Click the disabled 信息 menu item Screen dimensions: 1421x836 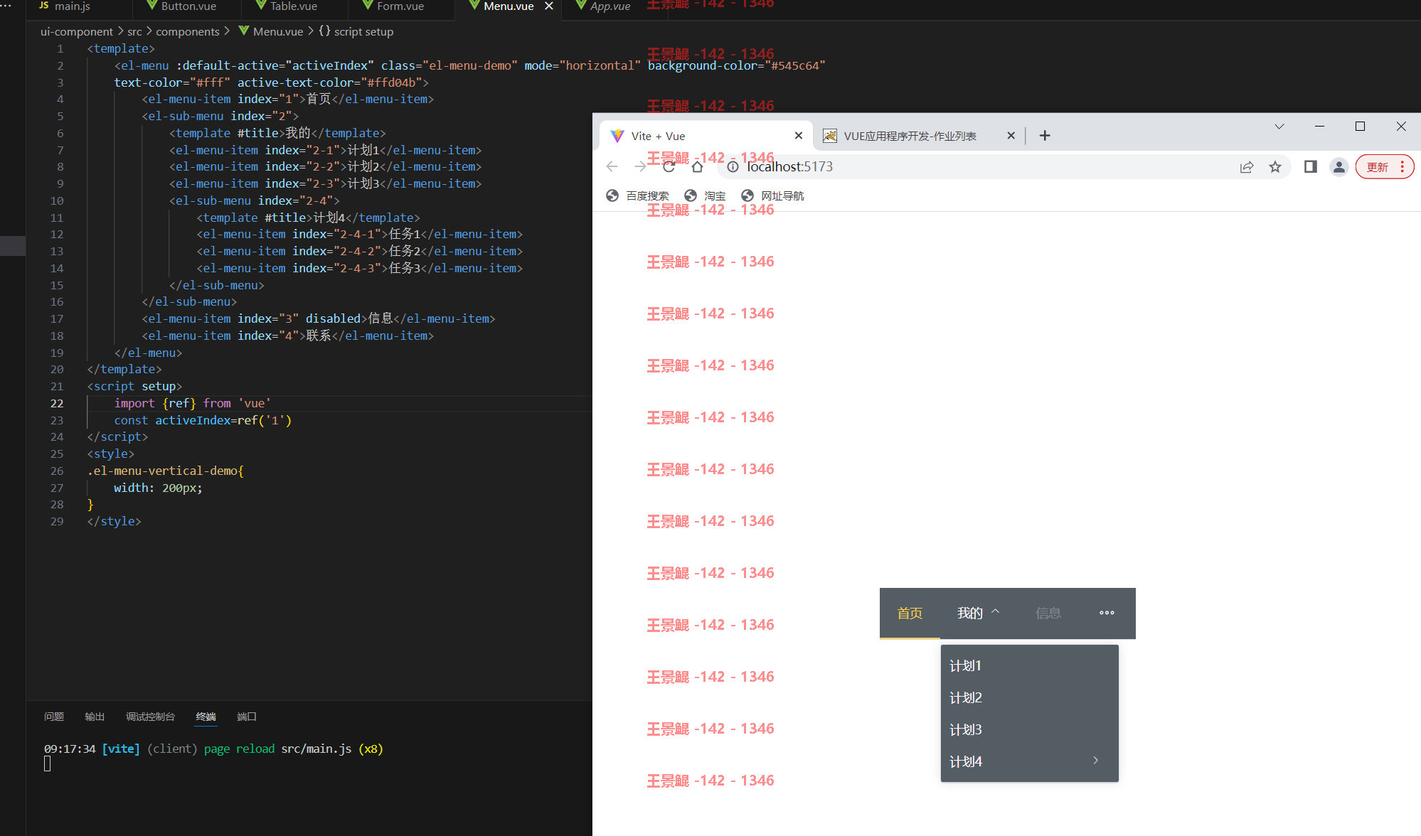1048,613
